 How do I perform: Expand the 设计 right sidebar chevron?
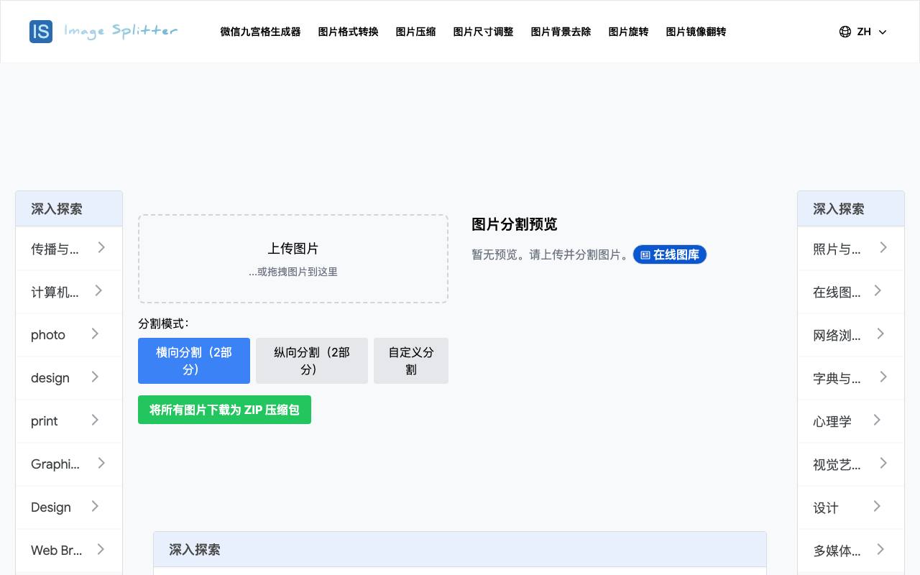point(877,506)
